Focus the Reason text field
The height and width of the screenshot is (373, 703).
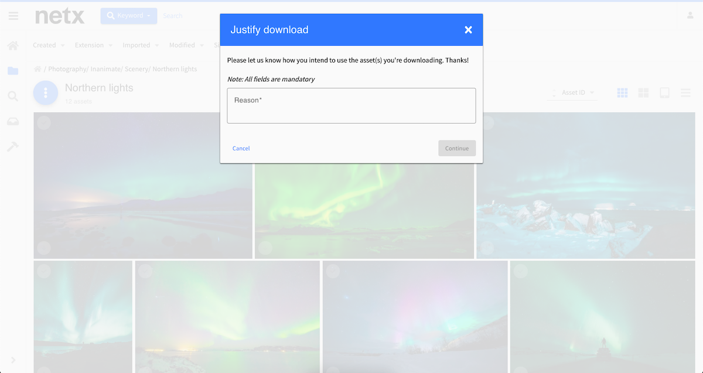pyautogui.click(x=351, y=105)
